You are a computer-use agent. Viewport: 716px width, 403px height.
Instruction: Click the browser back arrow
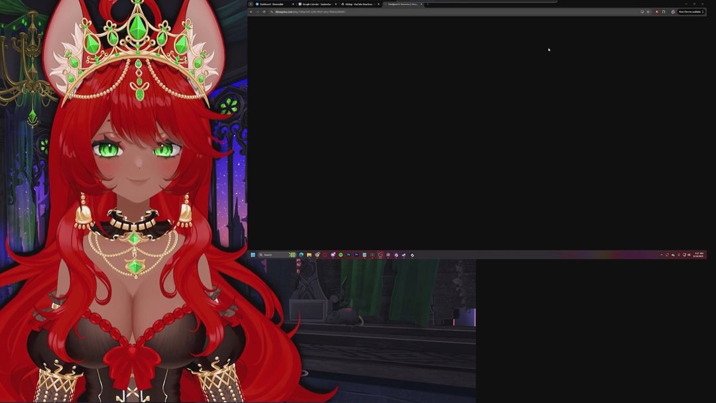point(251,12)
